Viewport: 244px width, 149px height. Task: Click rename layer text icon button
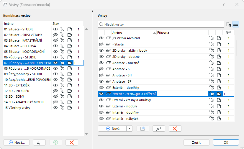click(x=158, y=128)
